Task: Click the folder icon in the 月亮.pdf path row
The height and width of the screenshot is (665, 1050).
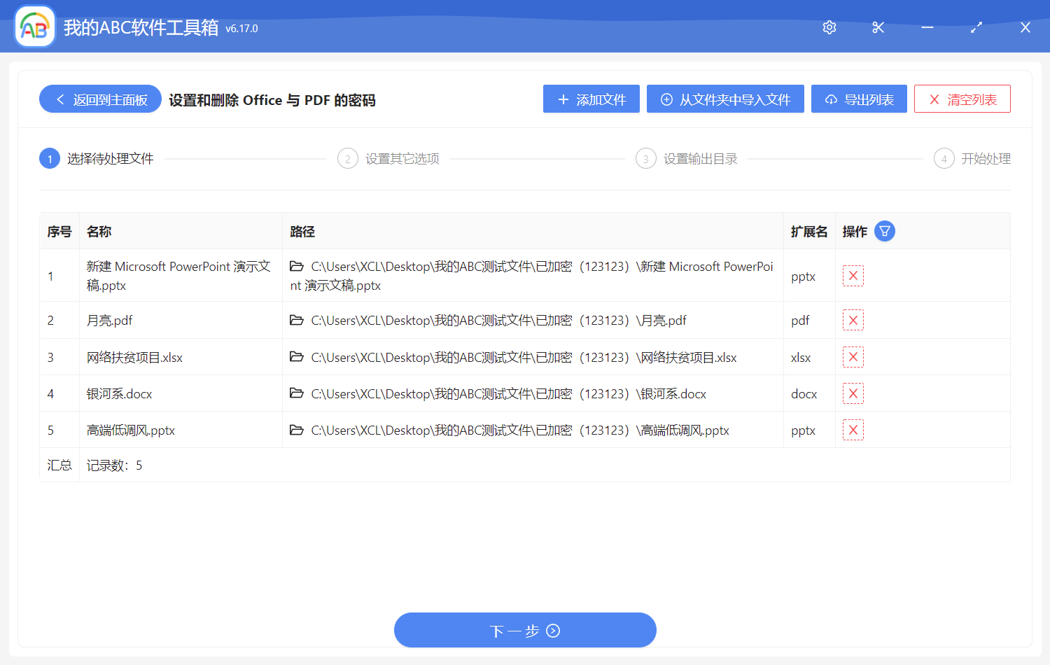Action: (297, 320)
